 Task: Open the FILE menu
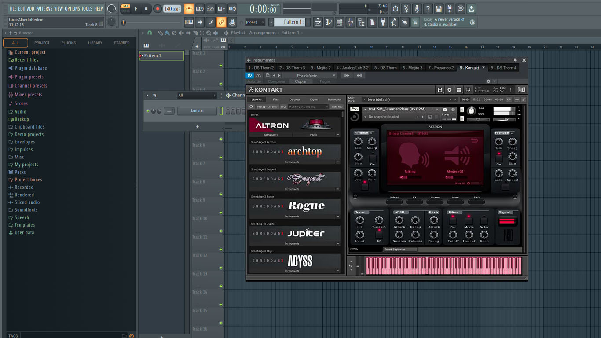(x=13, y=9)
